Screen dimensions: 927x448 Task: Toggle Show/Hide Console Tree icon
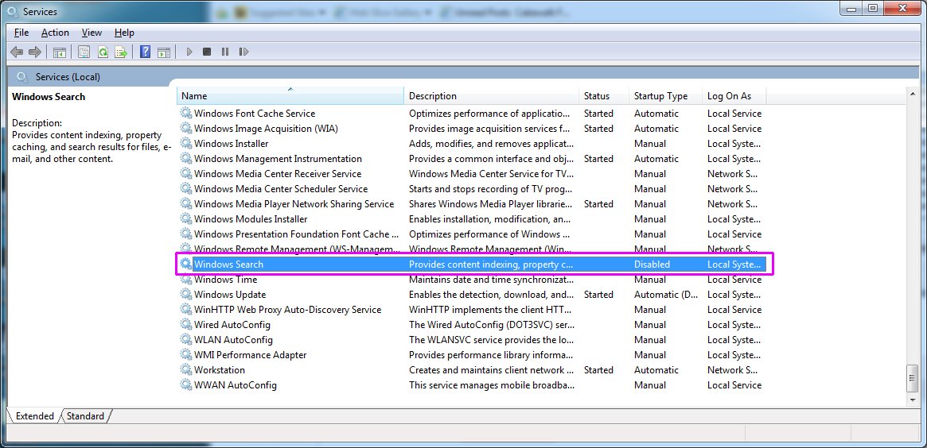tap(60, 52)
